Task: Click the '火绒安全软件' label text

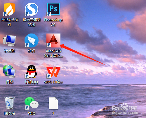Action: click(x=10, y=22)
